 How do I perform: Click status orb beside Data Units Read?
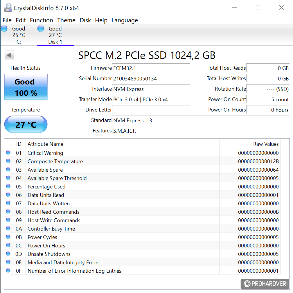[8, 195]
